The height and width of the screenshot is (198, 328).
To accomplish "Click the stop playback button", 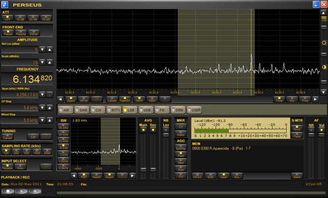I will click(8, 191).
